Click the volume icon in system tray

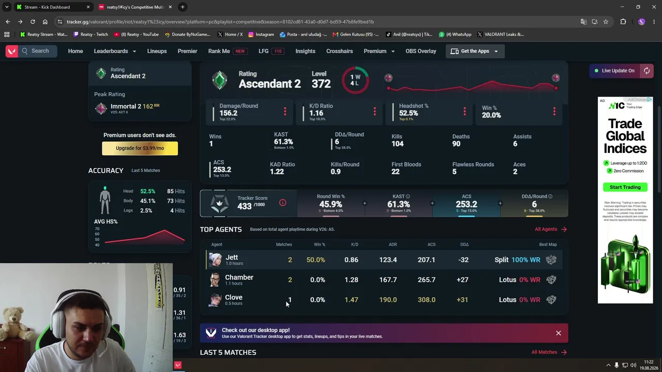click(634, 365)
